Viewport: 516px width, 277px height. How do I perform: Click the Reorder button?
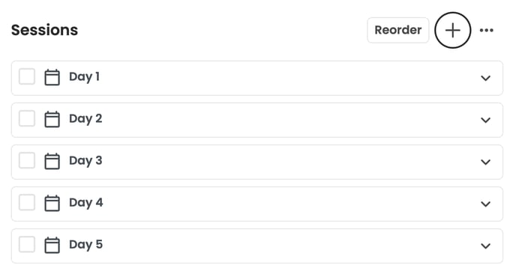click(397, 30)
